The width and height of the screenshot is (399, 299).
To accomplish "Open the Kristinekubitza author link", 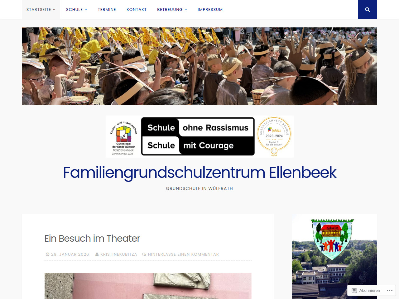I will [x=119, y=254].
